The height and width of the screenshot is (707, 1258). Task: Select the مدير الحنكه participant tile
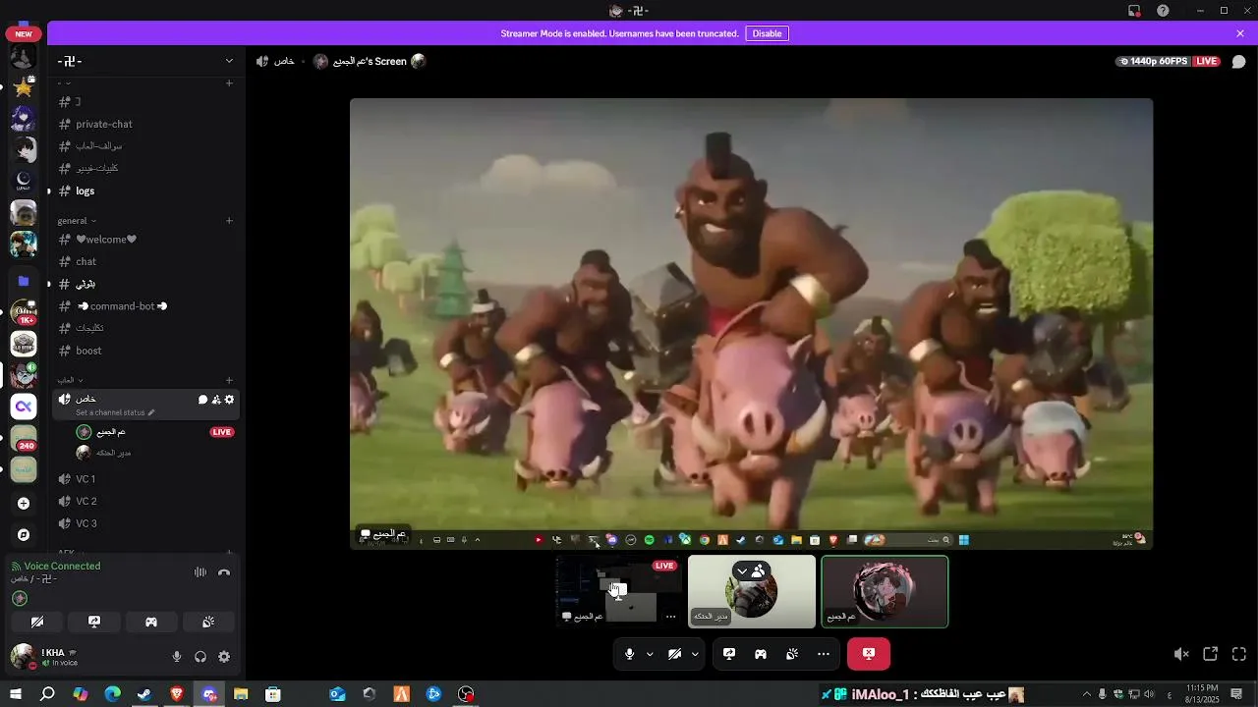tap(752, 591)
